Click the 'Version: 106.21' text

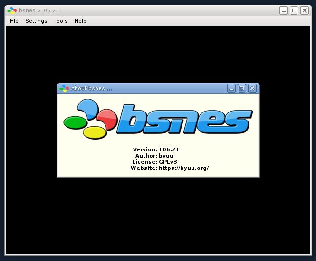click(156, 149)
